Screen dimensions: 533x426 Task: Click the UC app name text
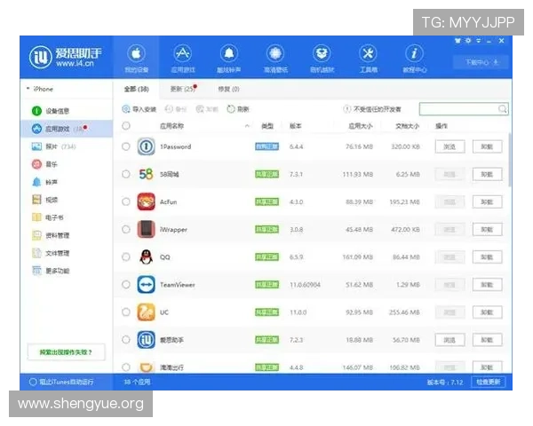pyautogui.click(x=164, y=312)
